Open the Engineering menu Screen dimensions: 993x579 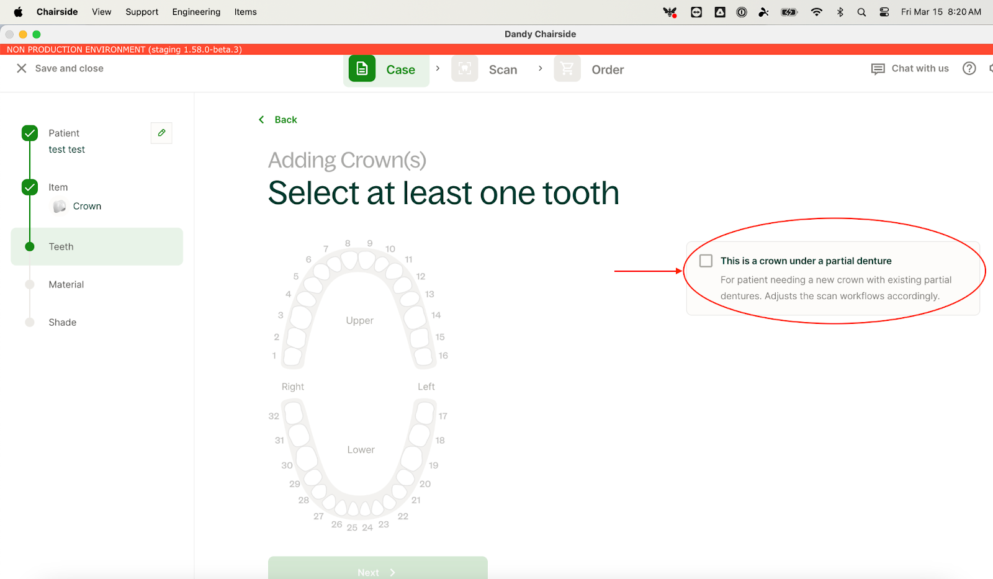click(196, 12)
